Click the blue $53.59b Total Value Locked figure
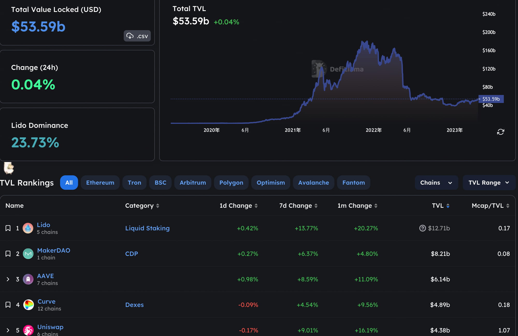Screen dimensions: 518x336 coord(38,26)
